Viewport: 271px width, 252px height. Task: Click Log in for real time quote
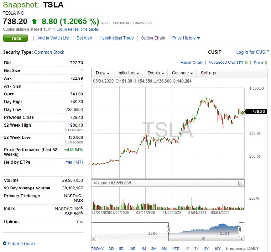tap(77, 29)
